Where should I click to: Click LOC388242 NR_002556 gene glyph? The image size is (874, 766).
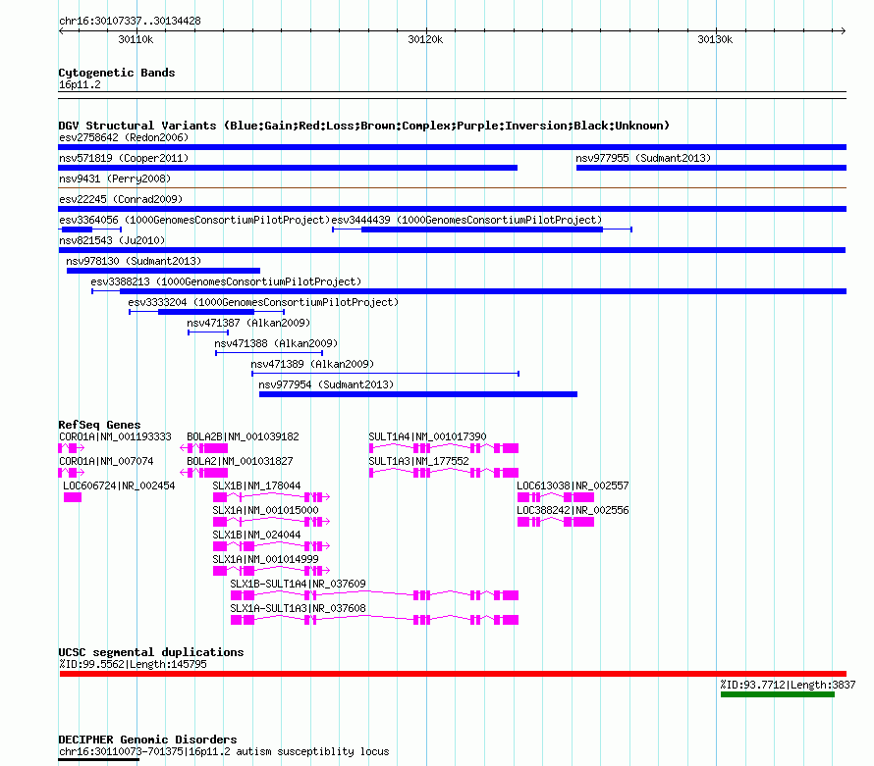(x=556, y=522)
